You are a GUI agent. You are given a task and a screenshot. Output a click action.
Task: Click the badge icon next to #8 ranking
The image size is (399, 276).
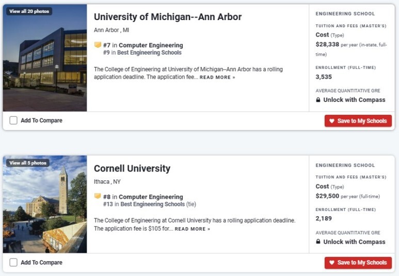98,196
